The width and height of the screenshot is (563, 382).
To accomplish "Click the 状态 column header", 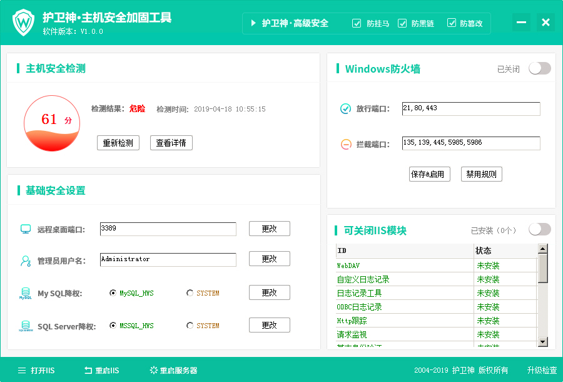I will point(505,251).
